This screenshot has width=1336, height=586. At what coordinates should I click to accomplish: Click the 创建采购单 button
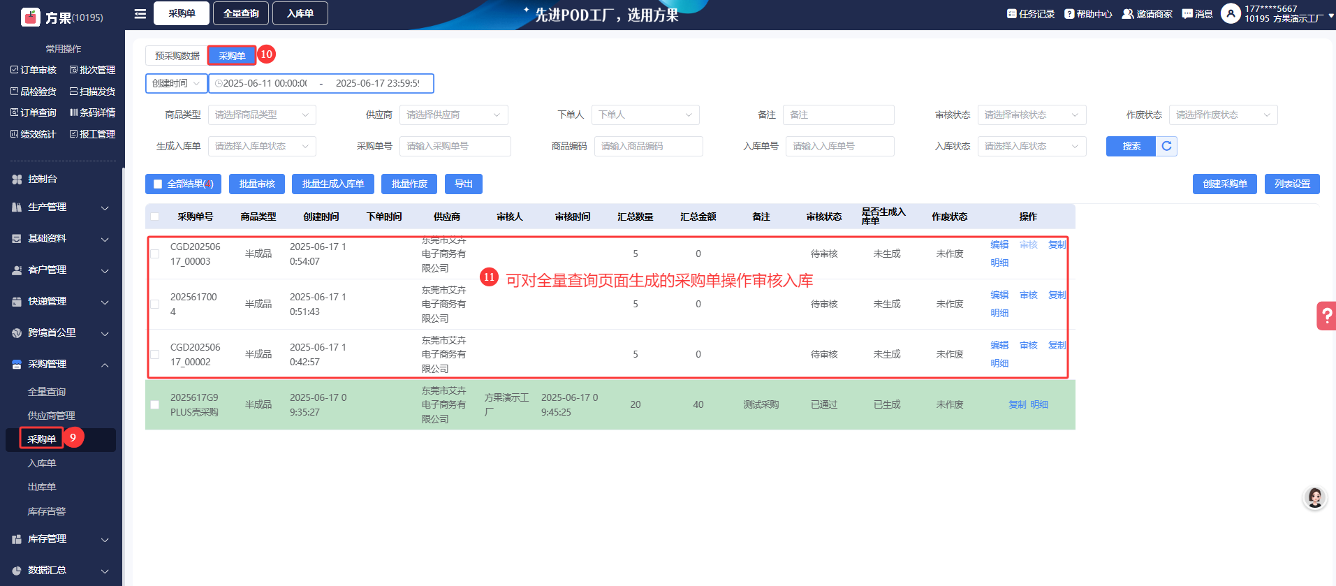click(x=1224, y=184)
